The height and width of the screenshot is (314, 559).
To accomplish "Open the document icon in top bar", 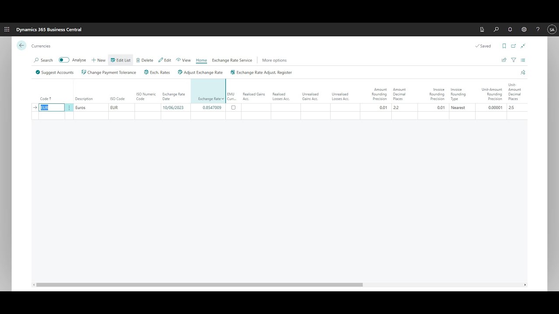I will click(x=482, y=30).
